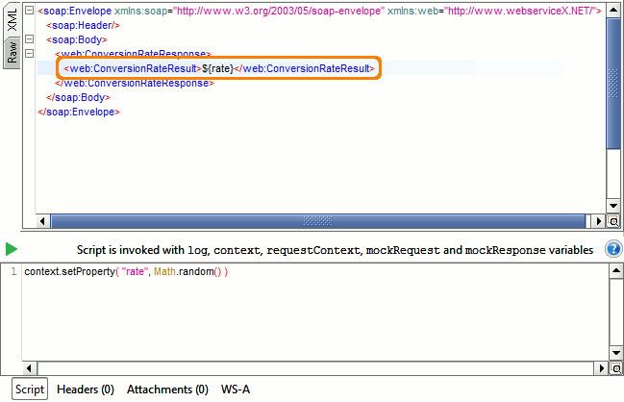The height and width of the screenshot is (402, 624).
Task: Click the XML editor horizontal scrollbar thumb
Action: (318, 221)
